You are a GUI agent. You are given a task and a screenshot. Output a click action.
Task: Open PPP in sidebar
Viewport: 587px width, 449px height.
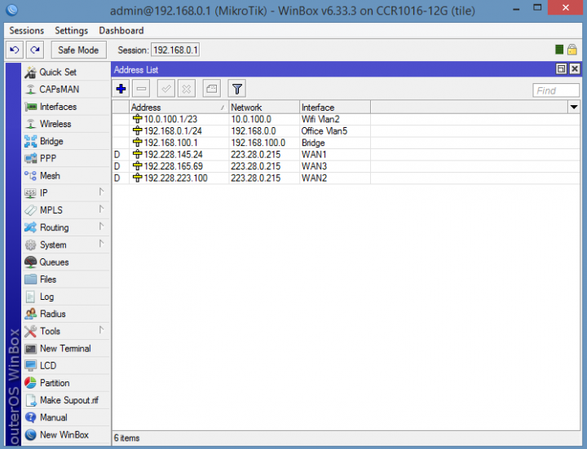(66, 159)
